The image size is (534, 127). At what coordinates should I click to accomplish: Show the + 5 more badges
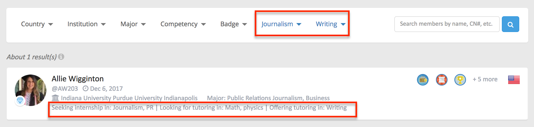[485, 79]
